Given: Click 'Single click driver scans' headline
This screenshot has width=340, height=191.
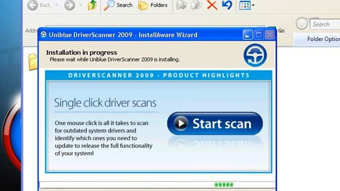Looking at the screenshot, I should (x=105, y=102).
